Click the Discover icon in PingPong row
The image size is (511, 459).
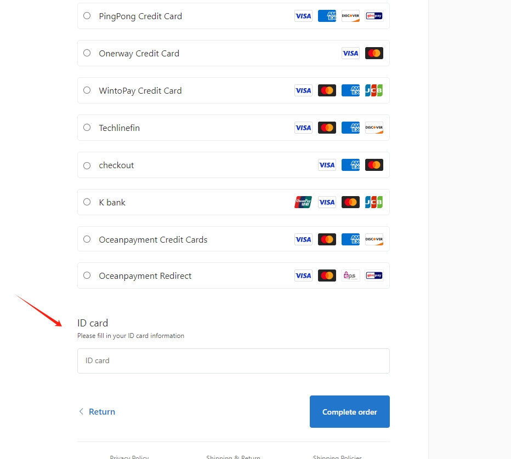tap(351, 16)
